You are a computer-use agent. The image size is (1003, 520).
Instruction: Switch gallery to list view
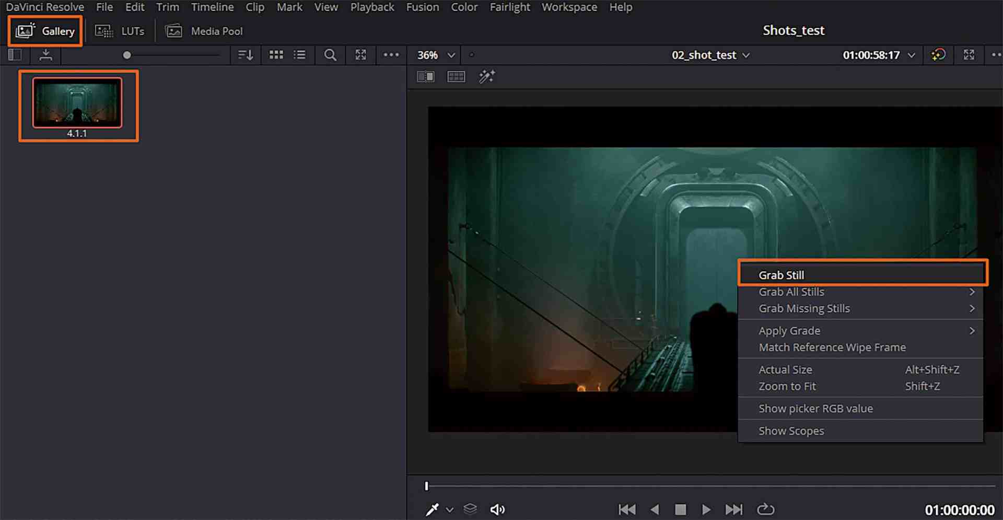pyautogui.click(x=300, y=55)
